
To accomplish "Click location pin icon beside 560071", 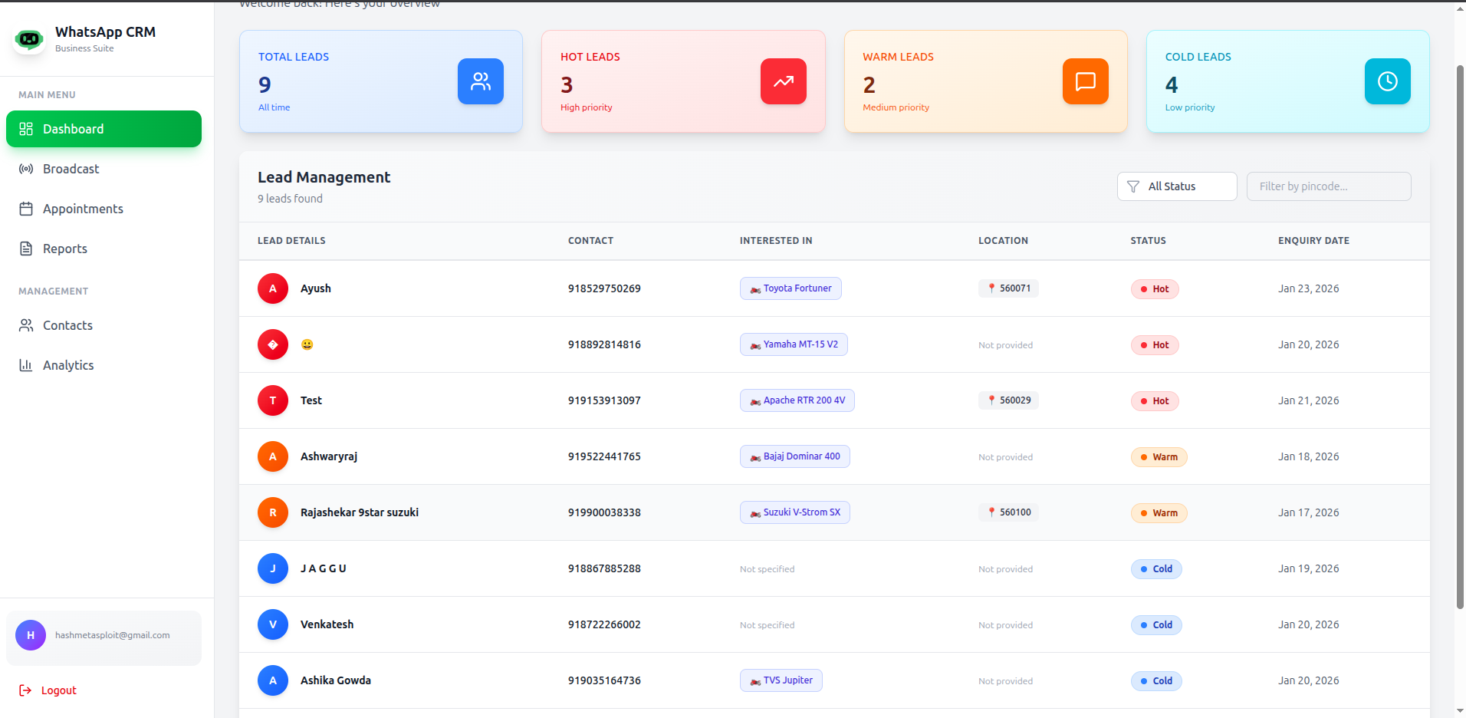I will (991, 288).
